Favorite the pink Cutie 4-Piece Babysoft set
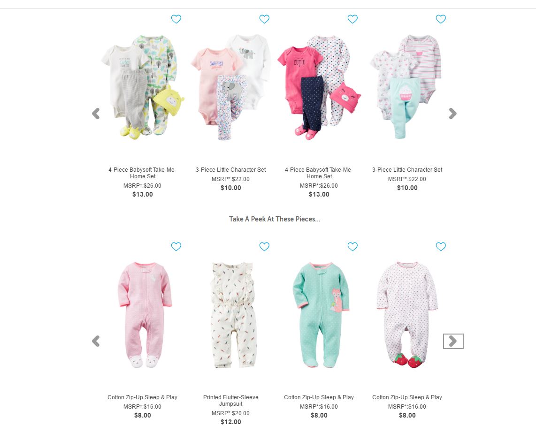Image resolution: width=536 pixels, height=426 pixels. [x=352, y=19]
